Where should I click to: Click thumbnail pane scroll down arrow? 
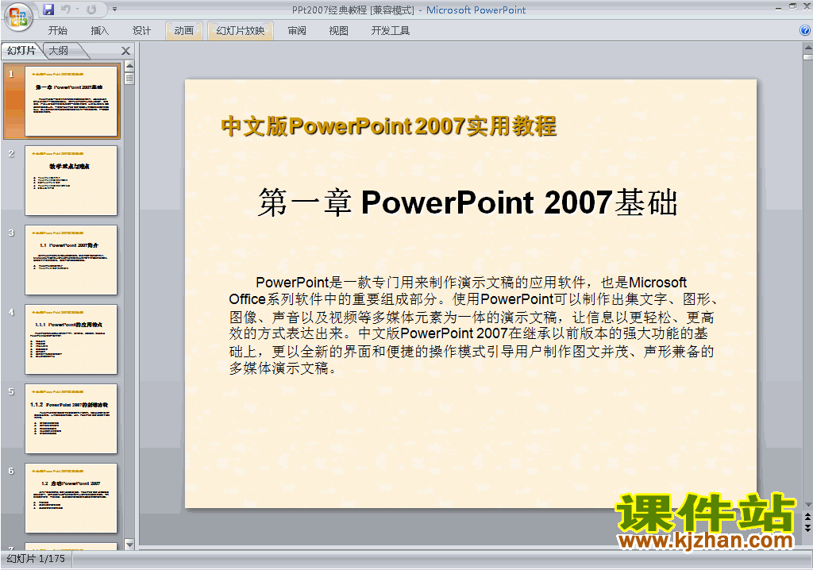coord(129,544)
